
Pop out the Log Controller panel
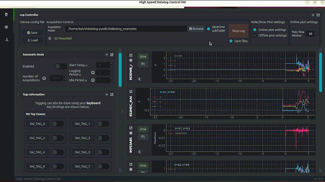(x=318, y=15)
